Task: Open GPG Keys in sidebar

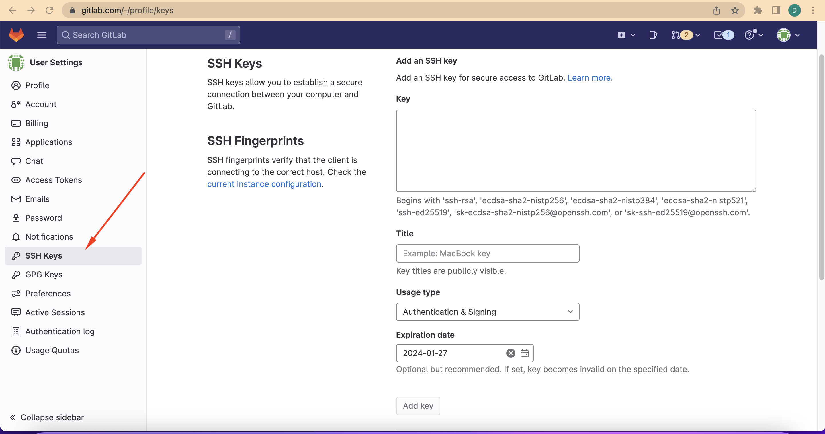Action: [x=44, y=275]
